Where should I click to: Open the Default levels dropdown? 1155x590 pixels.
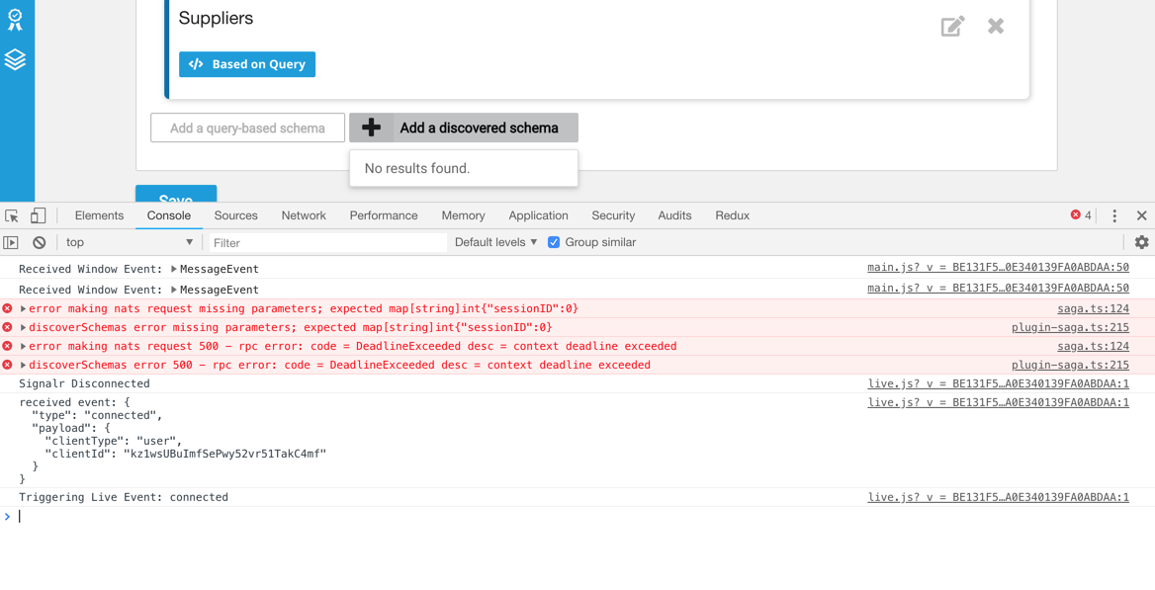(x=495, y=242)
